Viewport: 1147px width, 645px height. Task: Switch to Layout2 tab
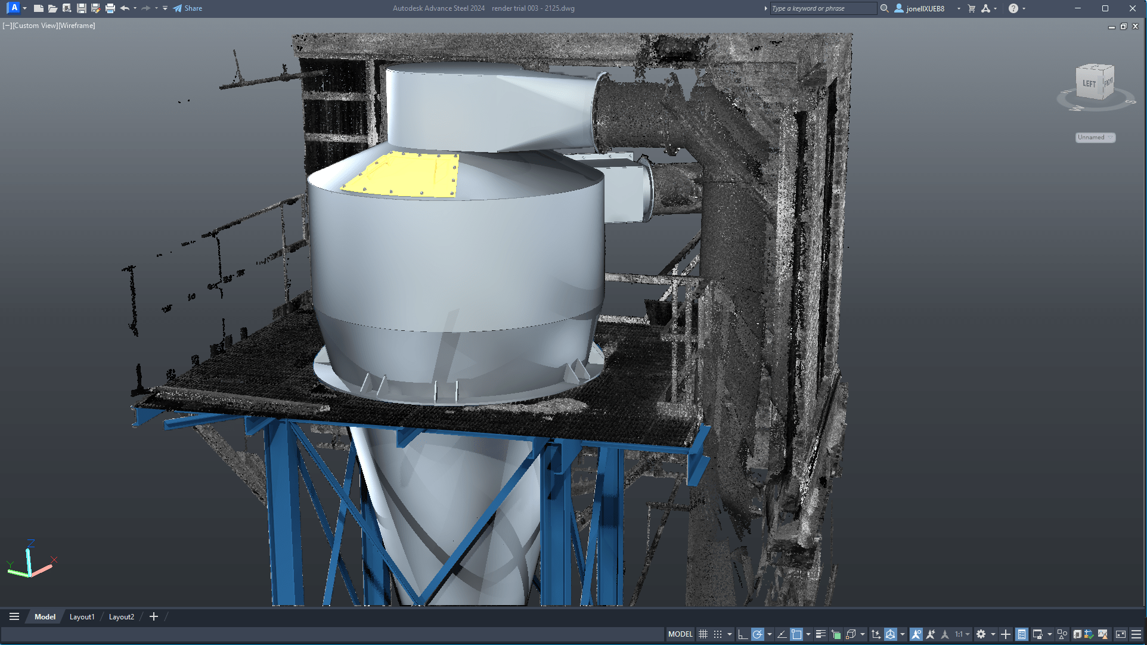point(121,617)
